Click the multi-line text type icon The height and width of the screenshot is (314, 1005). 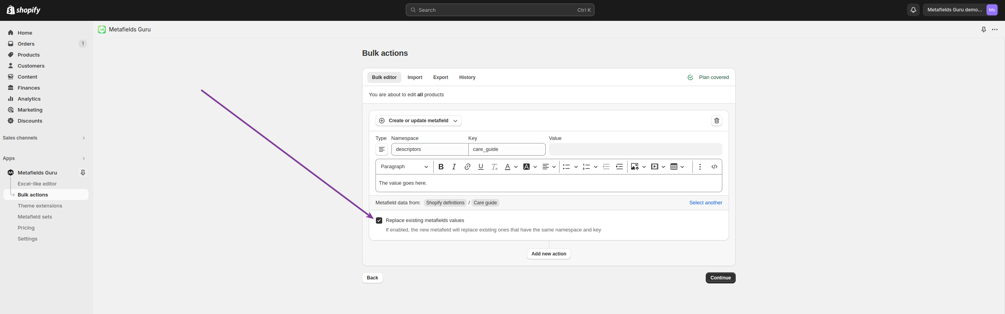point(381,149)
